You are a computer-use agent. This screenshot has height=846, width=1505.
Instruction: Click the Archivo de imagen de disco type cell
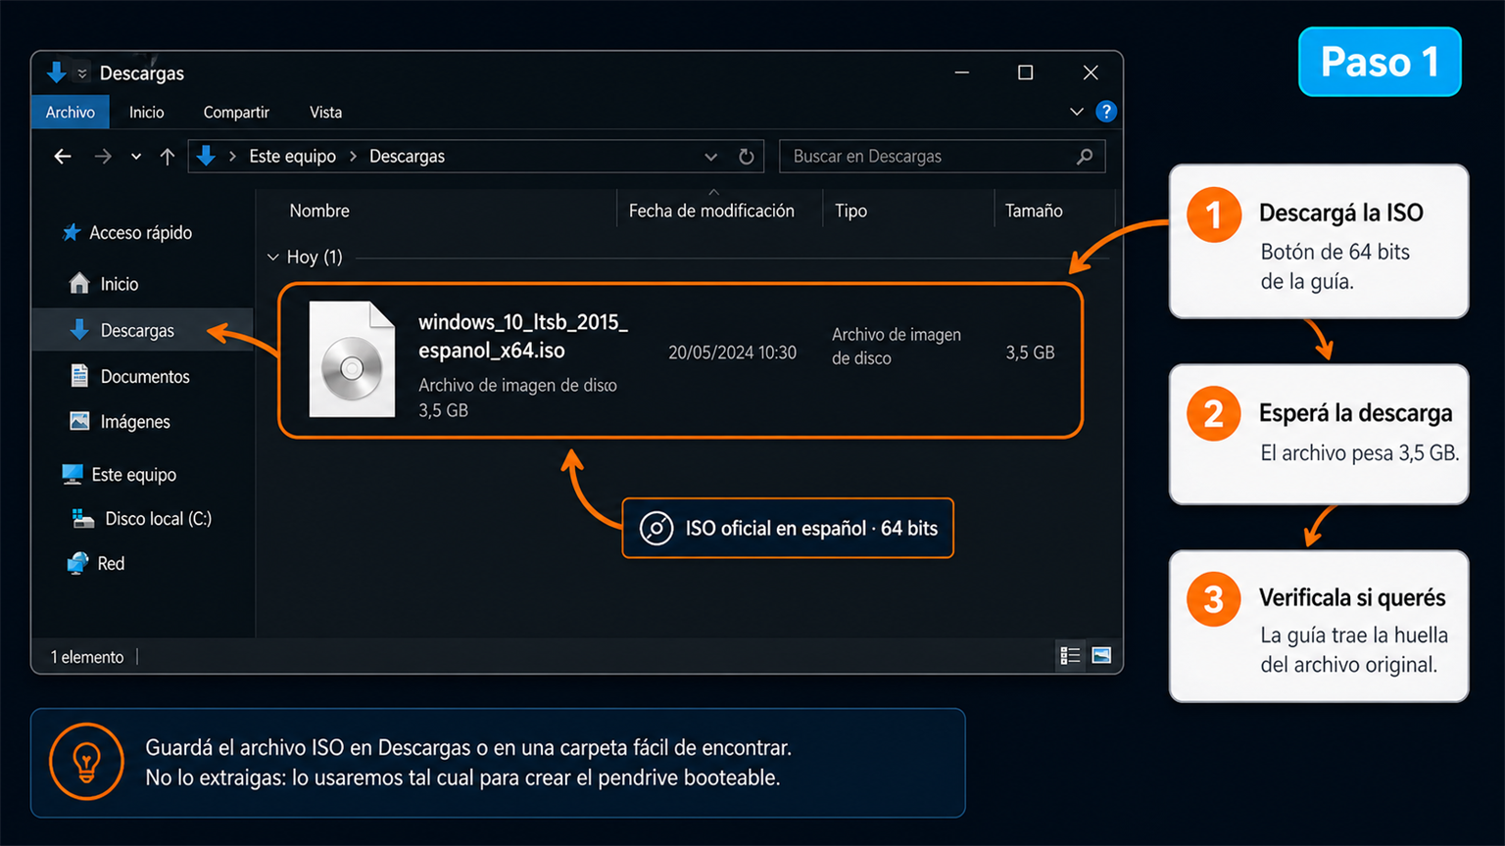897,347
